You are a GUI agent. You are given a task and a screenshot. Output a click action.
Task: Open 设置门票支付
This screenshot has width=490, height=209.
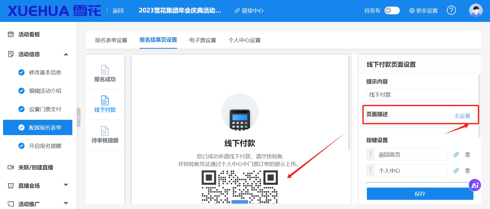point(45,109)
